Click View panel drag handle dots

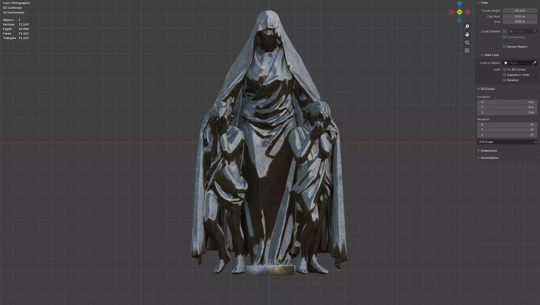(x=536, y=3)
